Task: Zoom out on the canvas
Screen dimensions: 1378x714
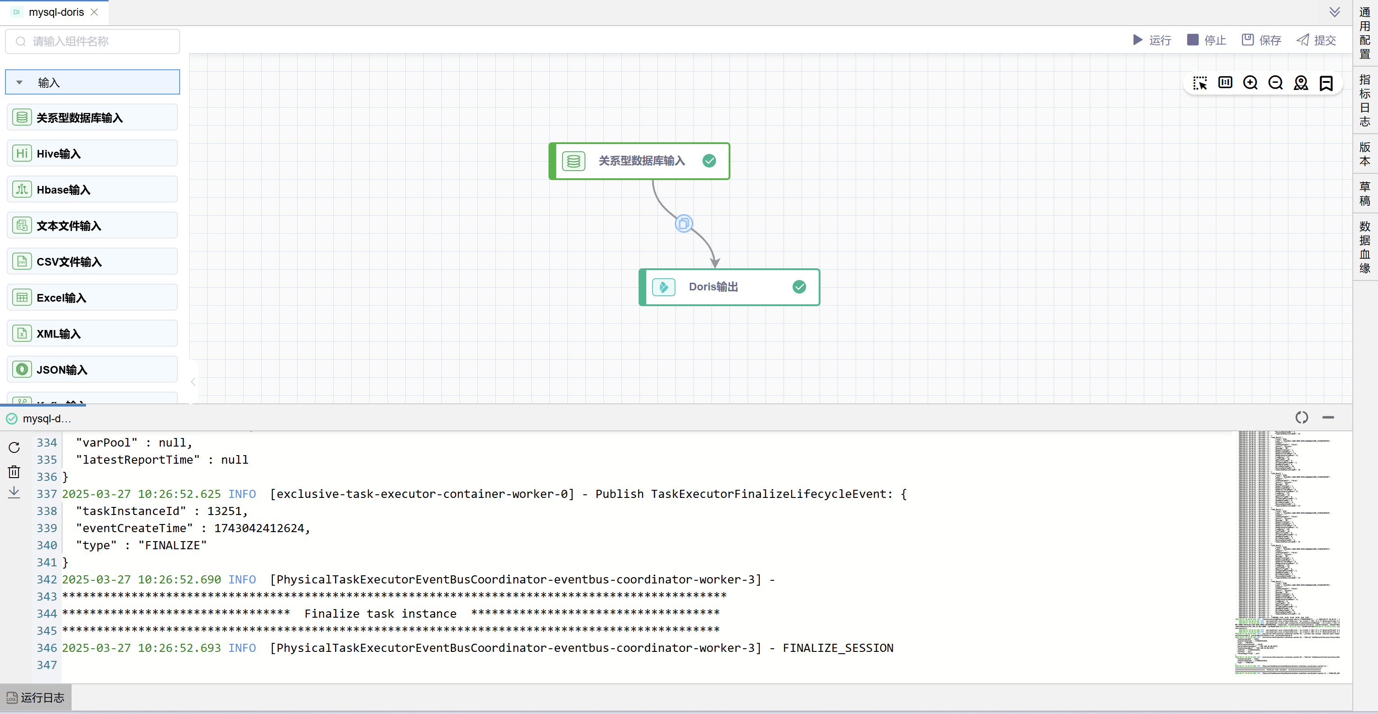Action: tap(1275, 83)
